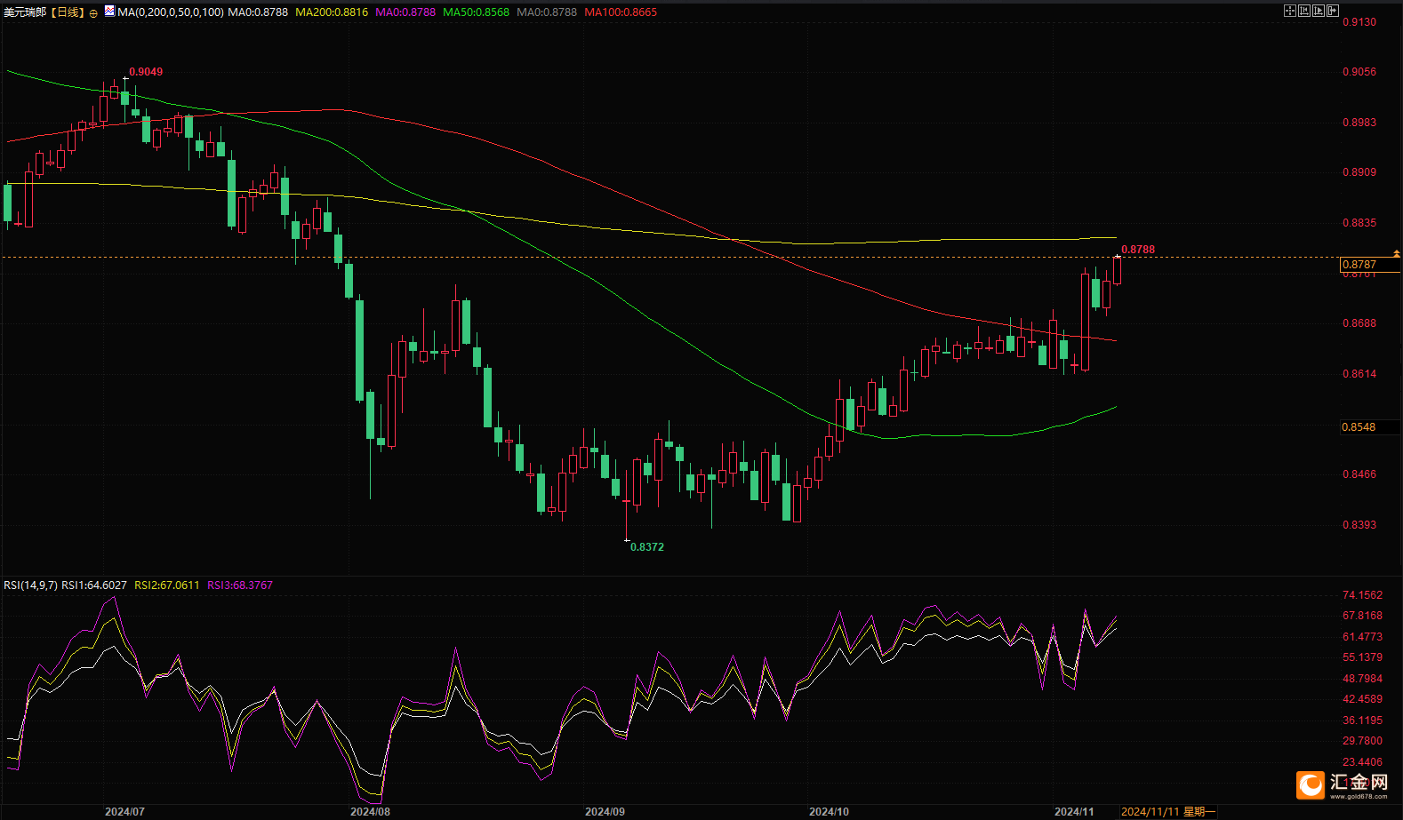Image resolution: width=1403 pixels, height=820 pixels.
Task: Click the 2024/11 date on the time axis
Action: (1074, 812)
